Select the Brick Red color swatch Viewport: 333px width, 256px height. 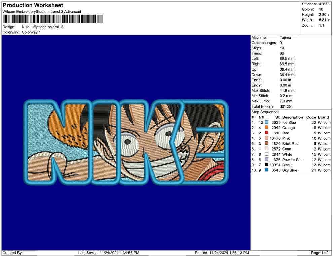pyautogui.click(x=266, y=143)
